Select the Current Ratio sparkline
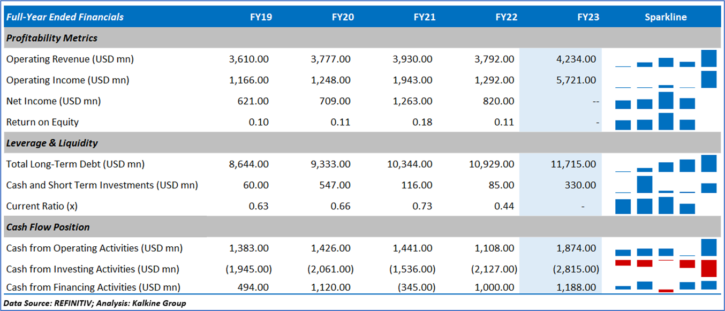Image resolution: width=725 pixels, height=311 pixels. tap(666, 206)
